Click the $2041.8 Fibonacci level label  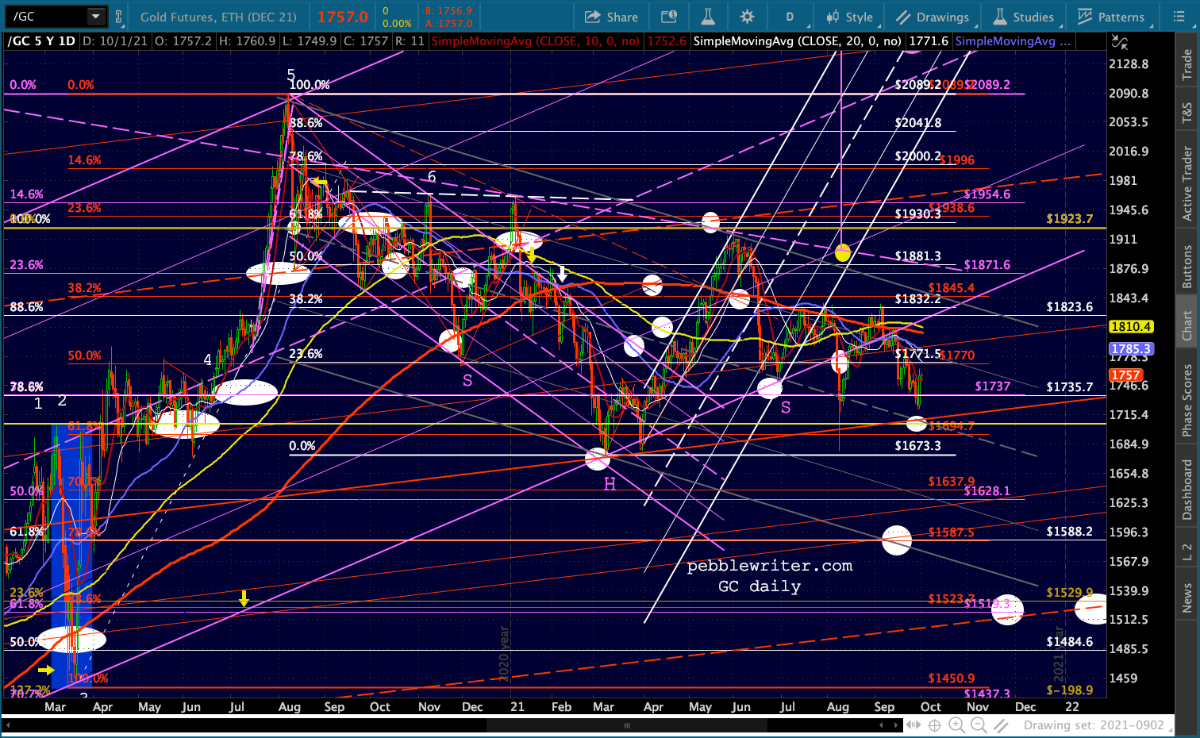click(x=917, y=123)
